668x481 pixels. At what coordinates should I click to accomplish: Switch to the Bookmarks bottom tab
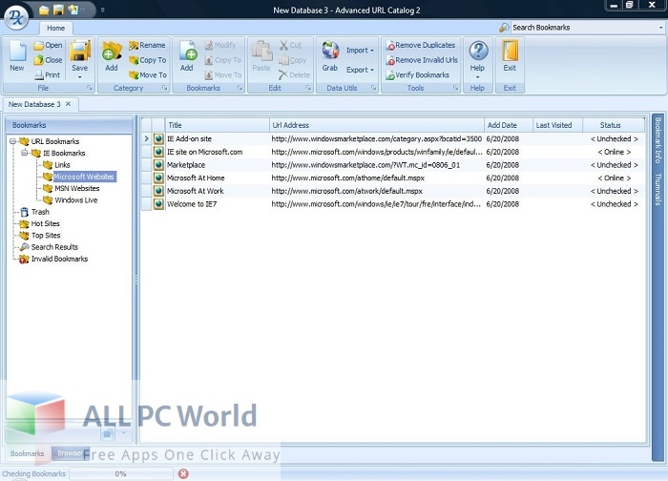click(28, 453)
